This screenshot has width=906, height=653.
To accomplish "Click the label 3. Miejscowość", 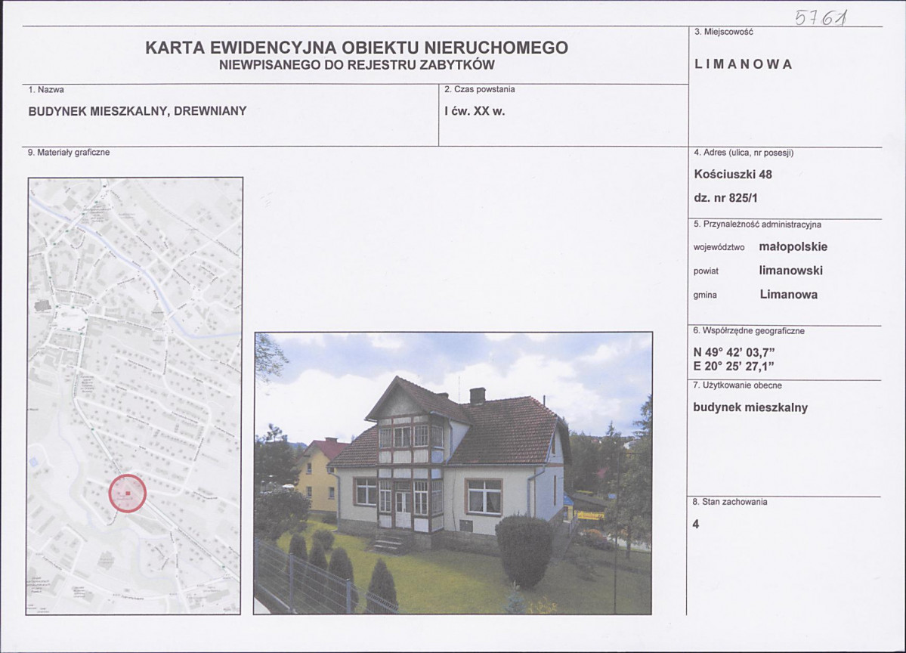I will (724, 32).
